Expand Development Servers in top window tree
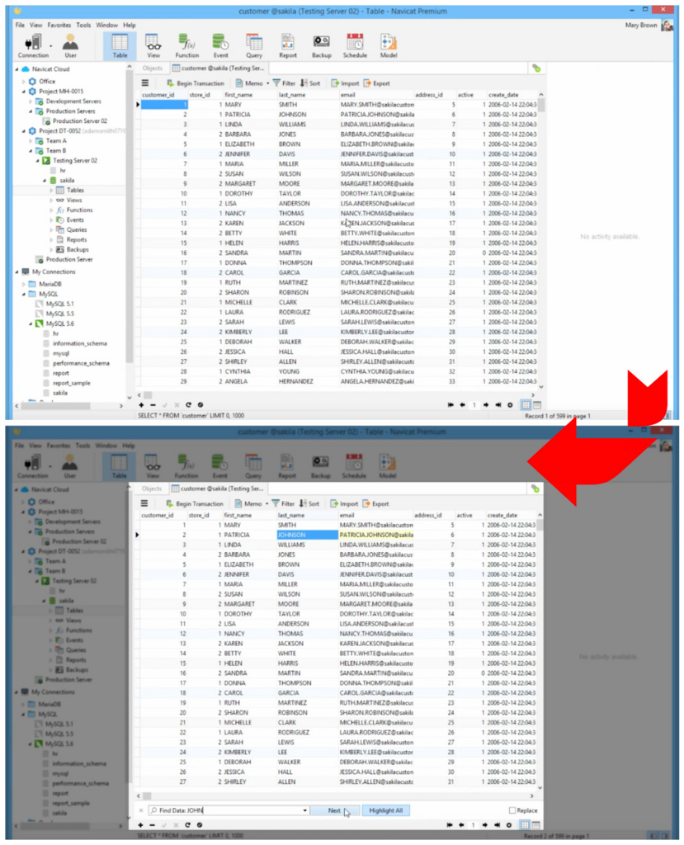This screenshot has height=845, width=684. pyautogui.click(x=31, y=101)
